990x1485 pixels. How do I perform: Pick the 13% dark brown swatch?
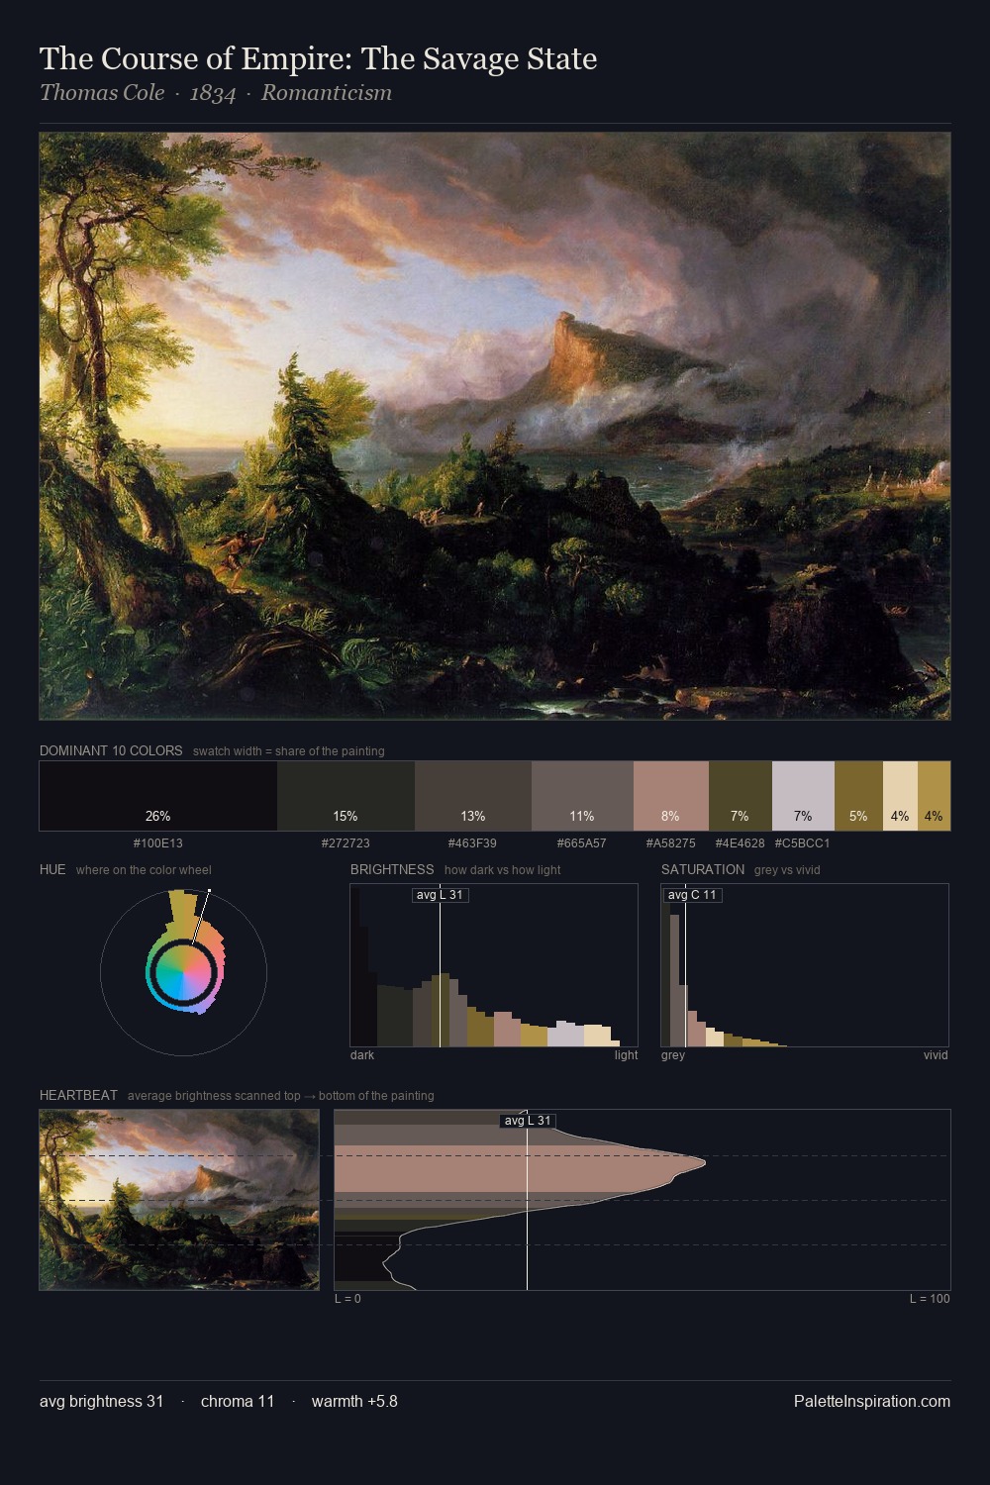pos(473,796)
